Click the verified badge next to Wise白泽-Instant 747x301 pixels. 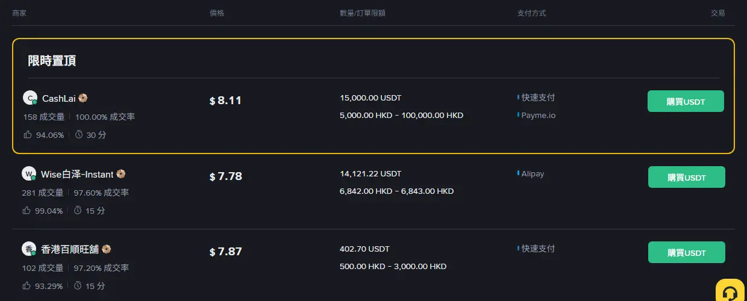[120, 174]
